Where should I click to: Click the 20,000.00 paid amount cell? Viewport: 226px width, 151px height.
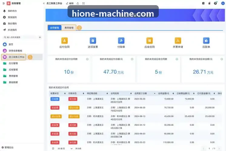210,108
